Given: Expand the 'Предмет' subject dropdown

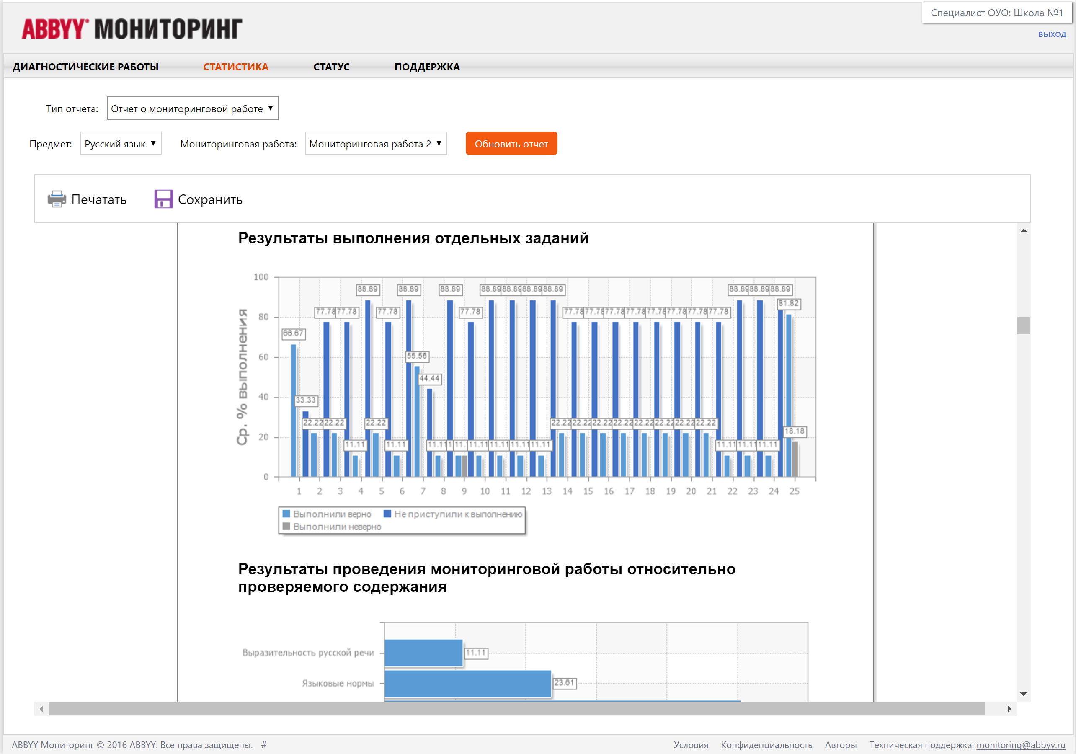Looking at the screenshot, I should (x=121, y=144).
